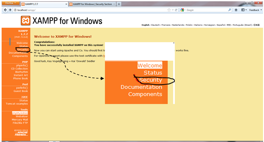
Task: Open Status under the XAMPP section
Action: [24, 46]
